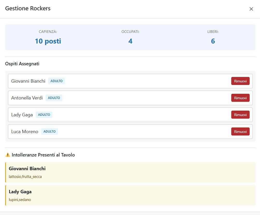The image size is (260, 215).
Task: Open Giovanni Bianchi's lattosio,frutta_secca intolerance text
Action: [x=25, y=177]
